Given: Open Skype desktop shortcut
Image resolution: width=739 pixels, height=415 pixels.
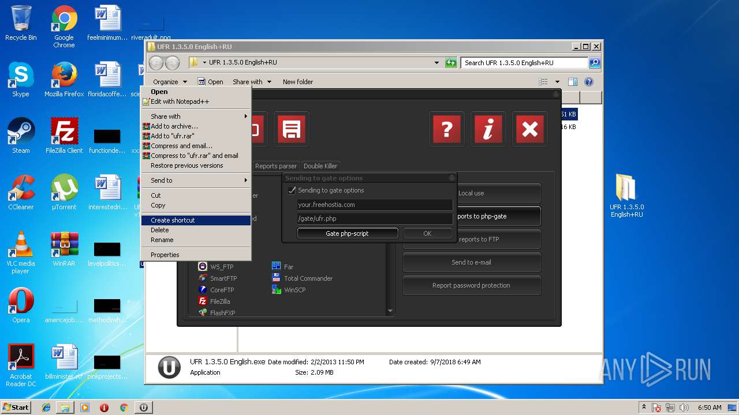Looking at the screenshot, I should tap(21, 80).
